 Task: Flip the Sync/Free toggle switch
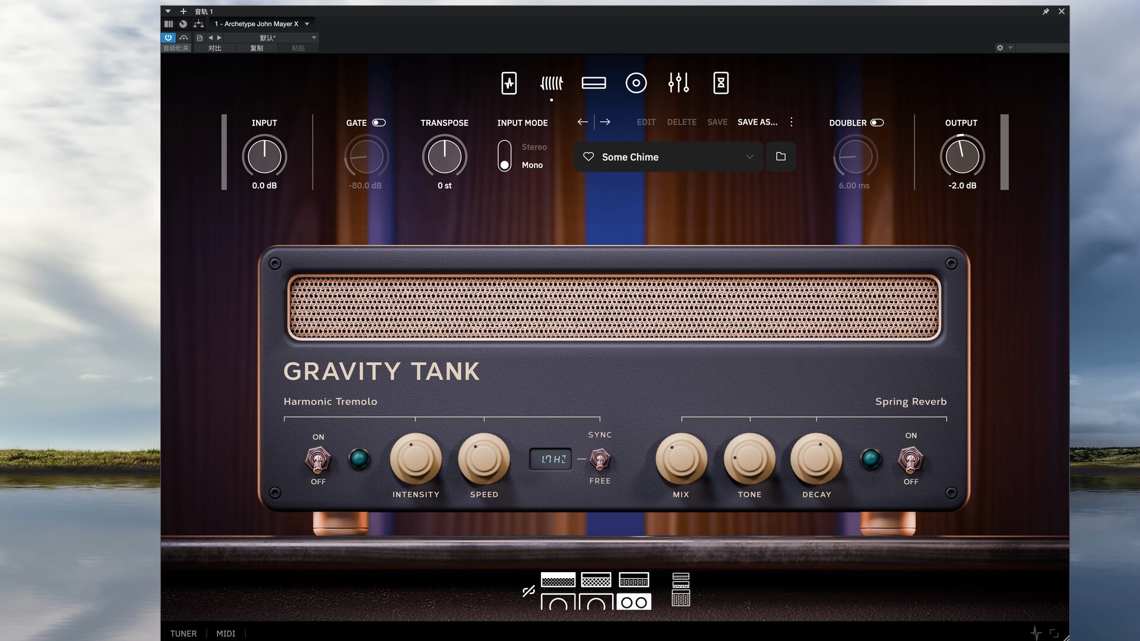(x=600, y=459)
